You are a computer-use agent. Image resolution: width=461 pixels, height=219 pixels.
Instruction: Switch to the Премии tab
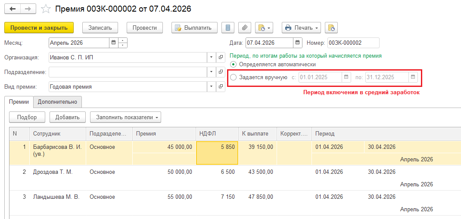coord(19,102)
